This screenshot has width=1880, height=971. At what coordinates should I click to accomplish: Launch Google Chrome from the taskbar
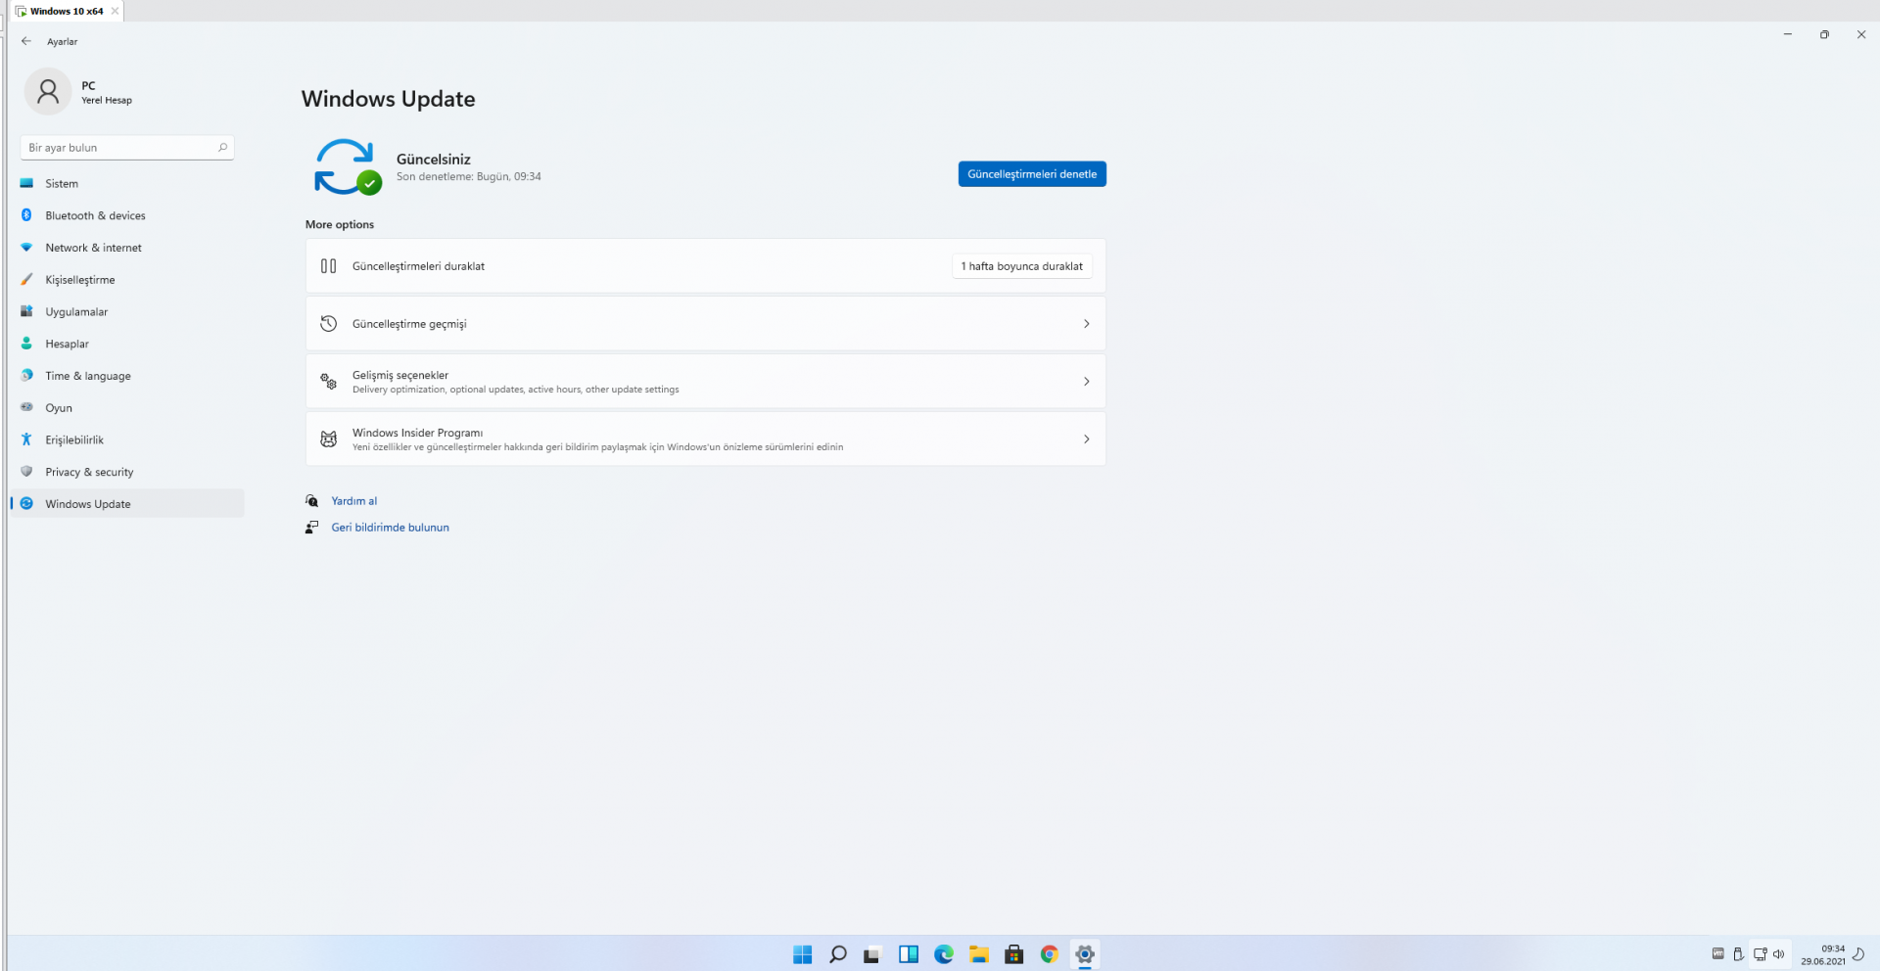tap(1050, 954)
